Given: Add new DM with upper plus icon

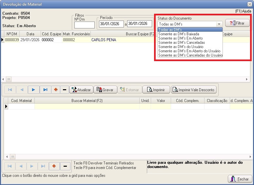Looking at the screenshot, I should pyautogui.click(x=55, y=90).
